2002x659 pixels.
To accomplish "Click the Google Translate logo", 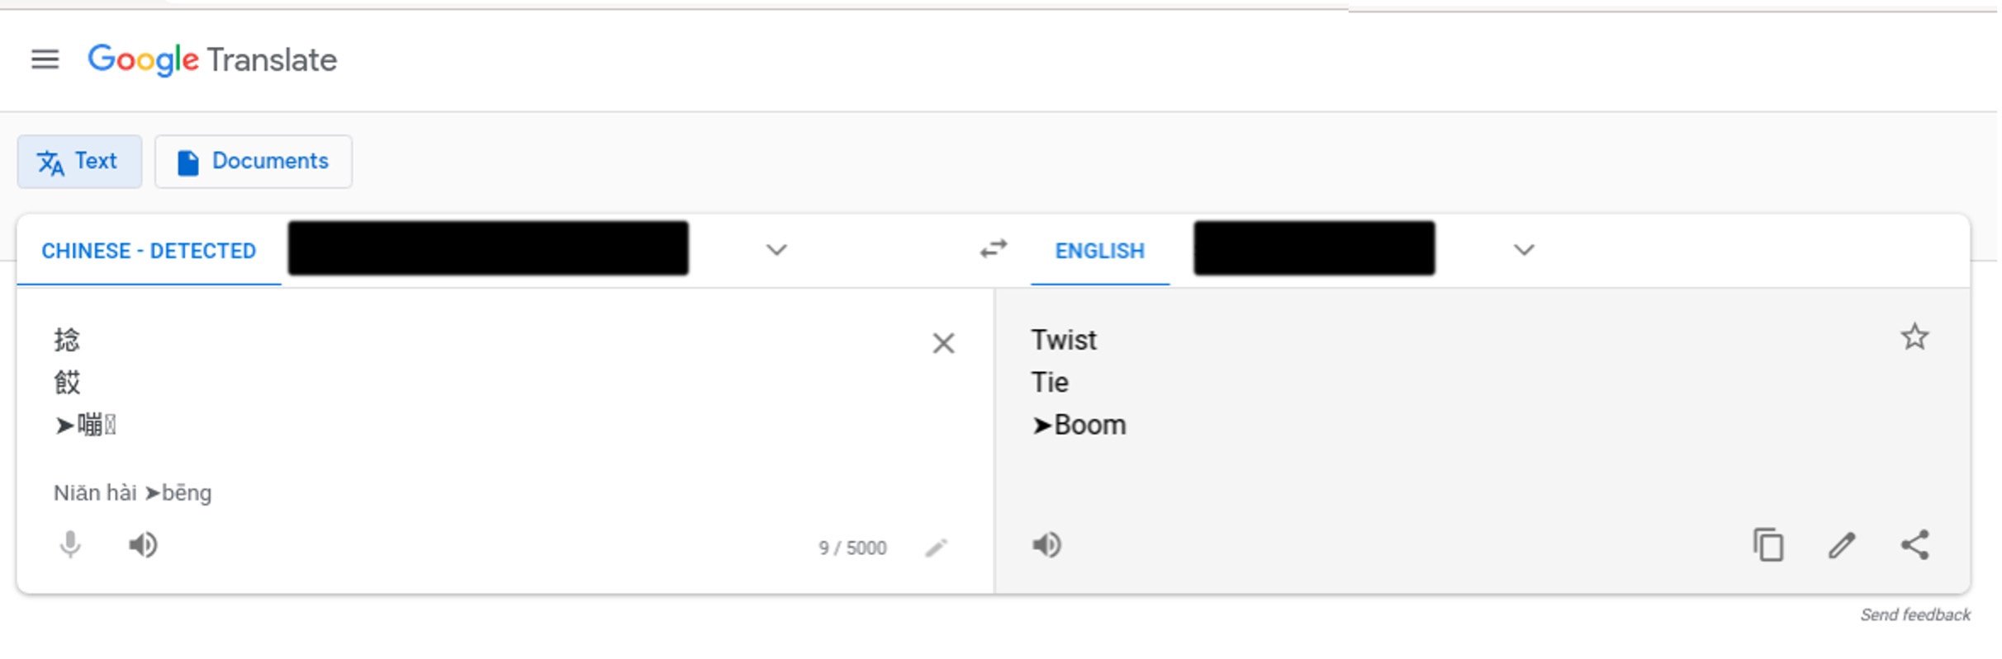I will 212,60.
